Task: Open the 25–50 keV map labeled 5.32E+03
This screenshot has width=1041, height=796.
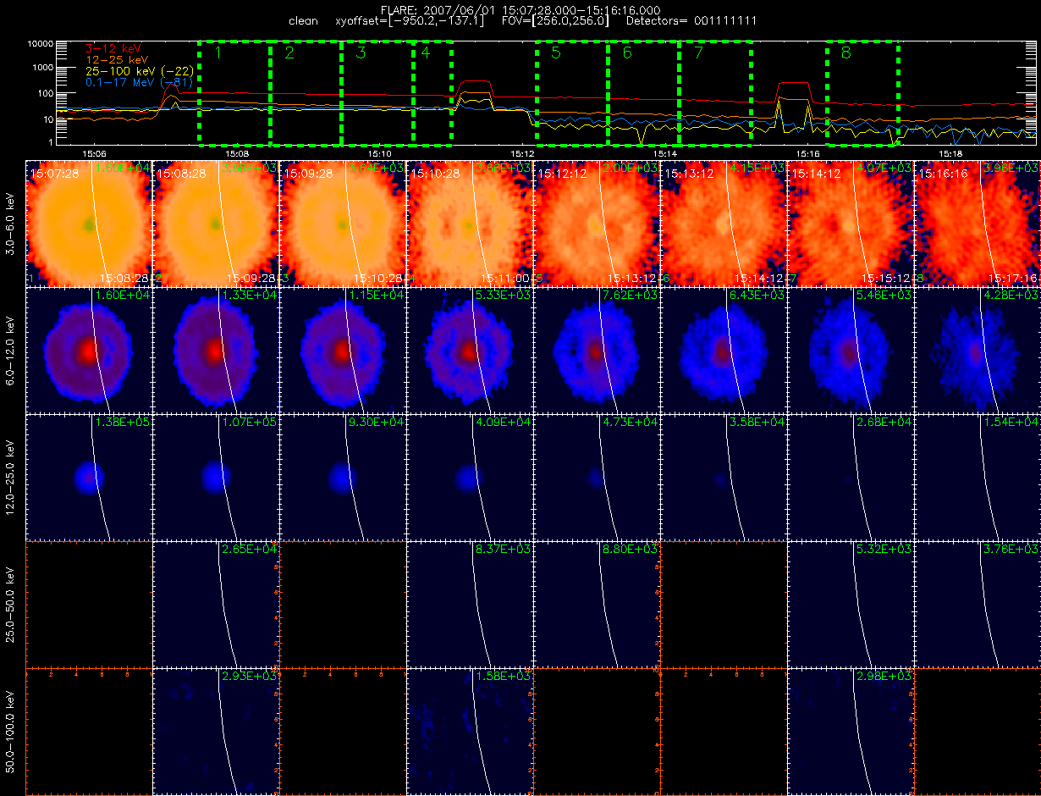Action: [x=851, y=604]
